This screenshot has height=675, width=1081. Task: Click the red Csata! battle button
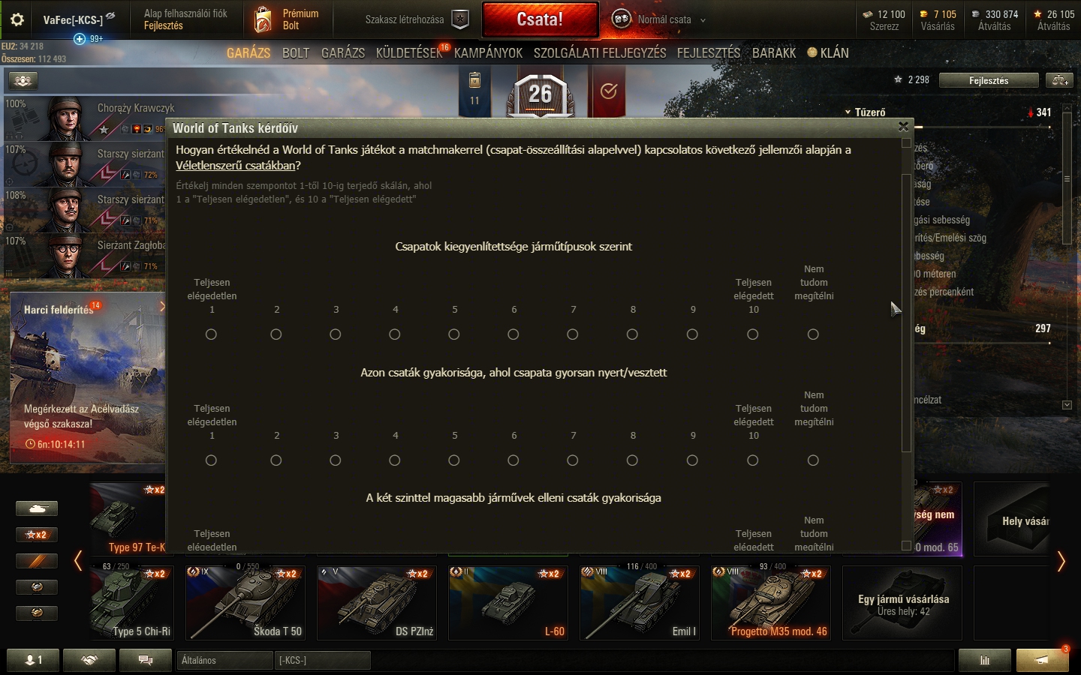(x=540, y=19)
